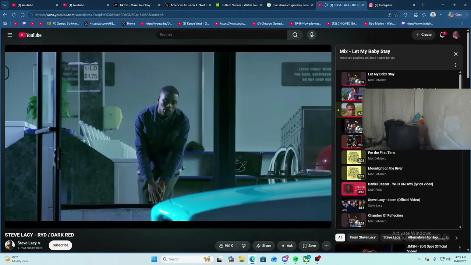Open the Edge Copilot Chat button
The height and width of the screenshot is (265, 471).
455,15
